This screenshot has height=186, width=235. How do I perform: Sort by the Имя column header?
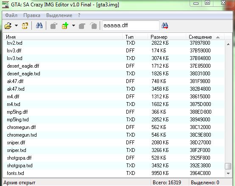(63, 37)
